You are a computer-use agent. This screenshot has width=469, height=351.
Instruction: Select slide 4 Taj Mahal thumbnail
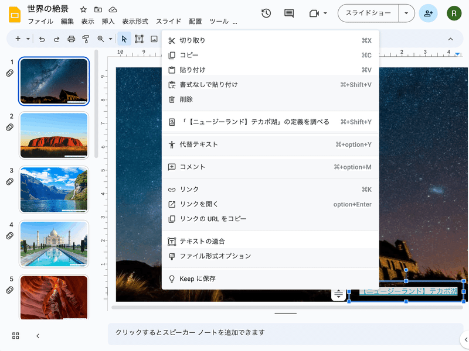54,243
